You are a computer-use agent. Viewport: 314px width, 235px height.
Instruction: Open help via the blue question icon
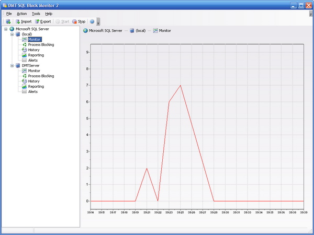[x=92, y=21]
